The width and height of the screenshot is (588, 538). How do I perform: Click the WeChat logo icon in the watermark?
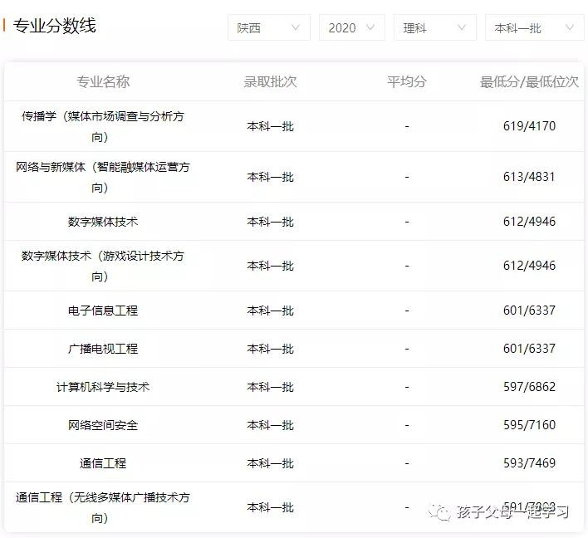tap(440, 512)
